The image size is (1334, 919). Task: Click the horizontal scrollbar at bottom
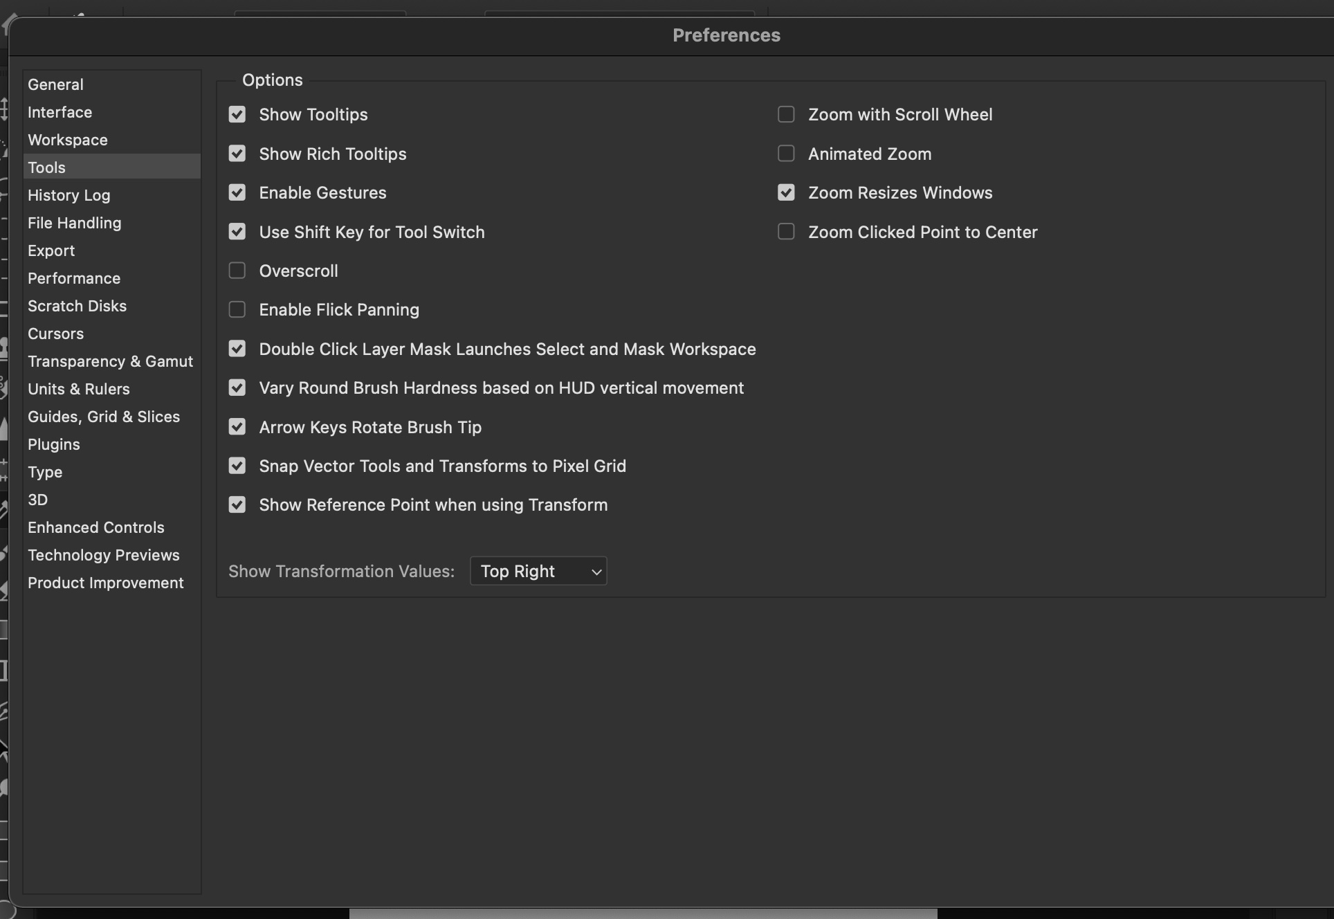643,913
